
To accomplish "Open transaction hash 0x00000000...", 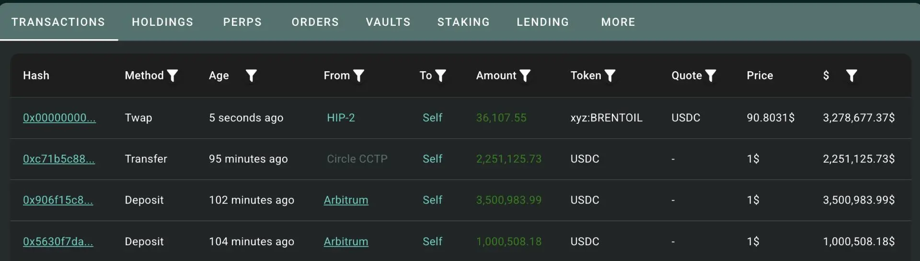I will point(59,118).
